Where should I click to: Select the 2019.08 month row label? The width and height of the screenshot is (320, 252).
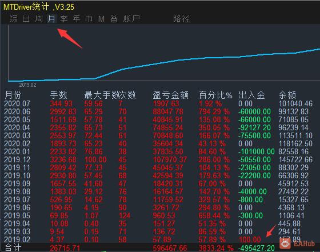tap(17, 191)
